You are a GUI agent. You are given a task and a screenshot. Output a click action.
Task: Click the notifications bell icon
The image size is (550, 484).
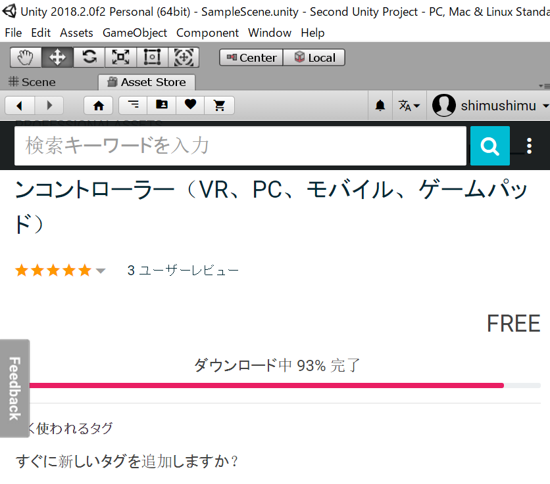pos(380,106)
